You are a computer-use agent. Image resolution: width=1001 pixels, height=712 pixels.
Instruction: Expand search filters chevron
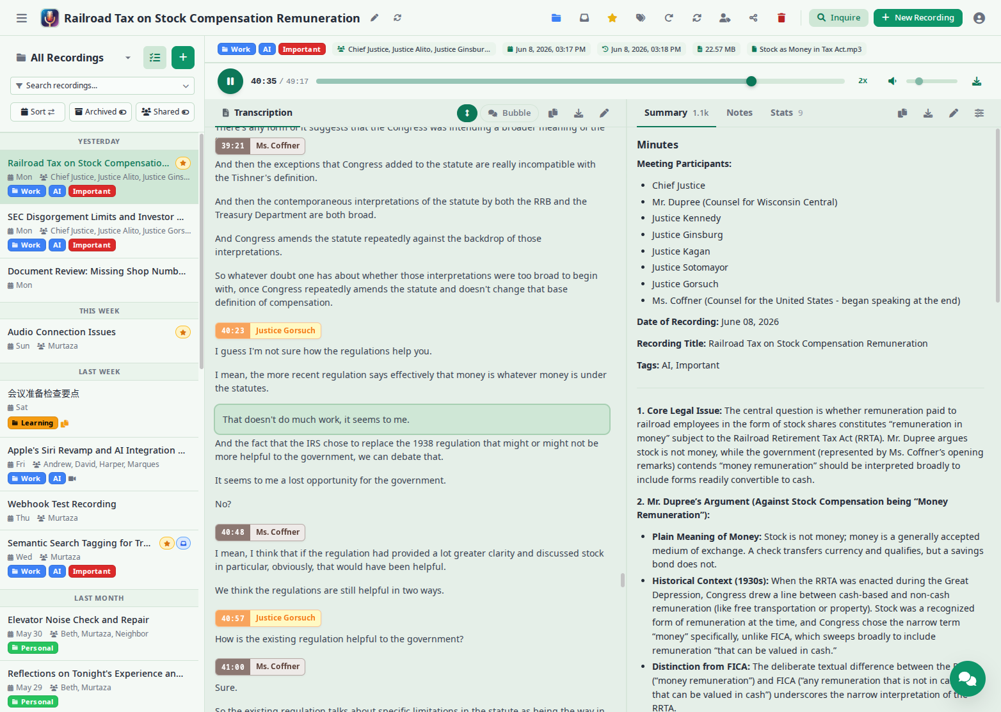186,86
